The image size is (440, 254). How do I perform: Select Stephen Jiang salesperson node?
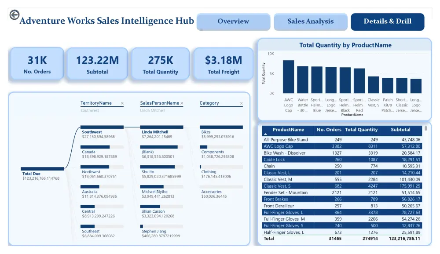coord(161,231)
